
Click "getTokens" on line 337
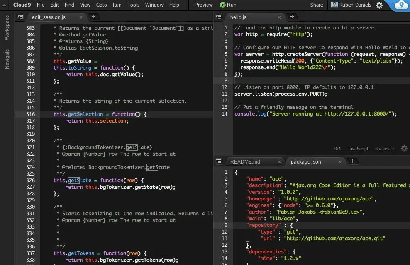point(81,253)
